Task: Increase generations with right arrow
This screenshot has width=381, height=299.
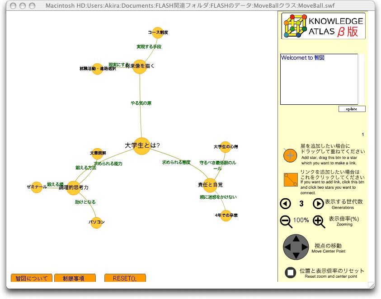Action: tap(318, 204)
